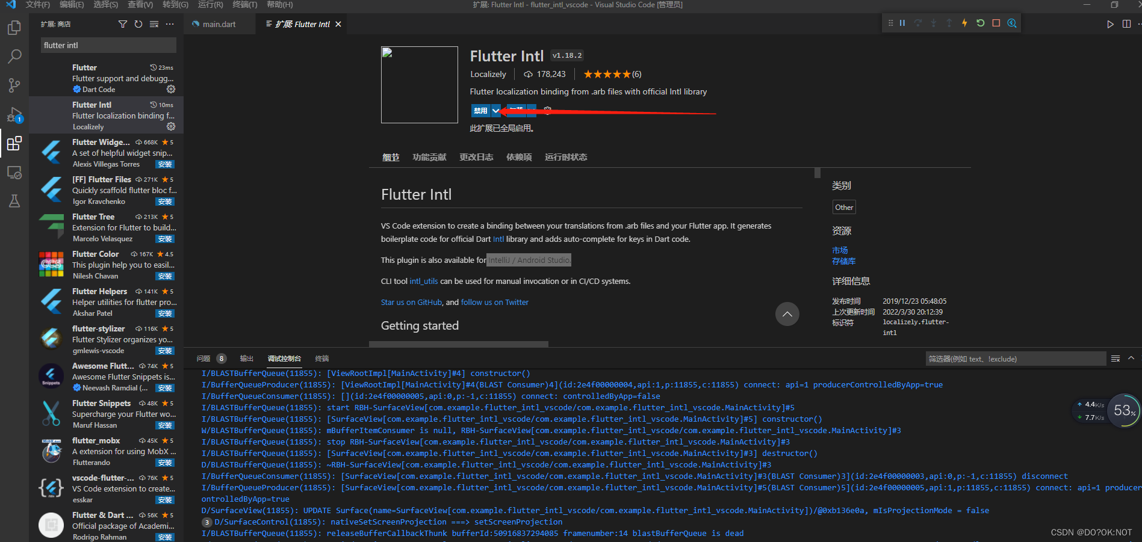This screenshot has width=1142, height=542.
Task: Open the 市场 marketplace link
Action: (840, 250)
